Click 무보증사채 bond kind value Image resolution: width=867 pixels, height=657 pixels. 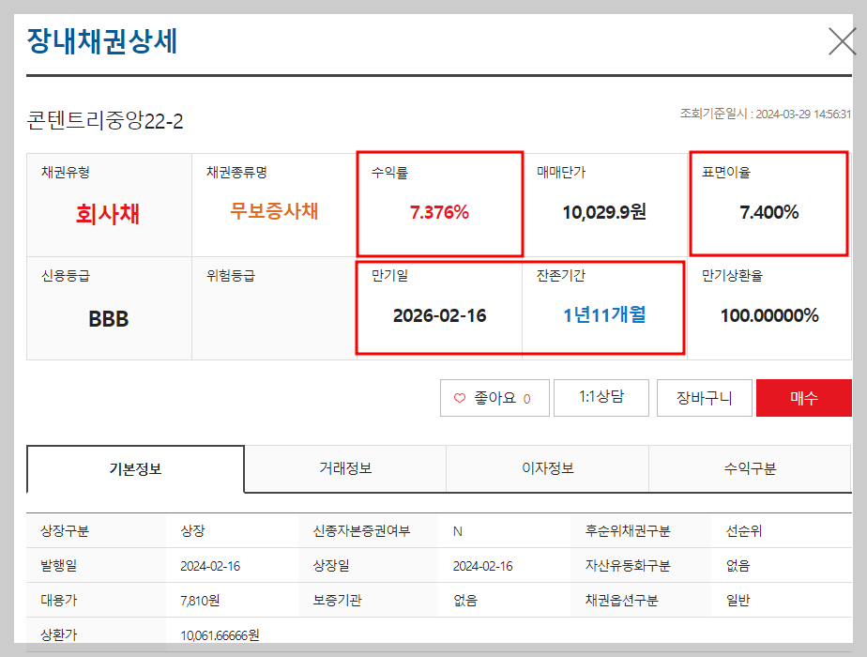(x=274, y=210)
